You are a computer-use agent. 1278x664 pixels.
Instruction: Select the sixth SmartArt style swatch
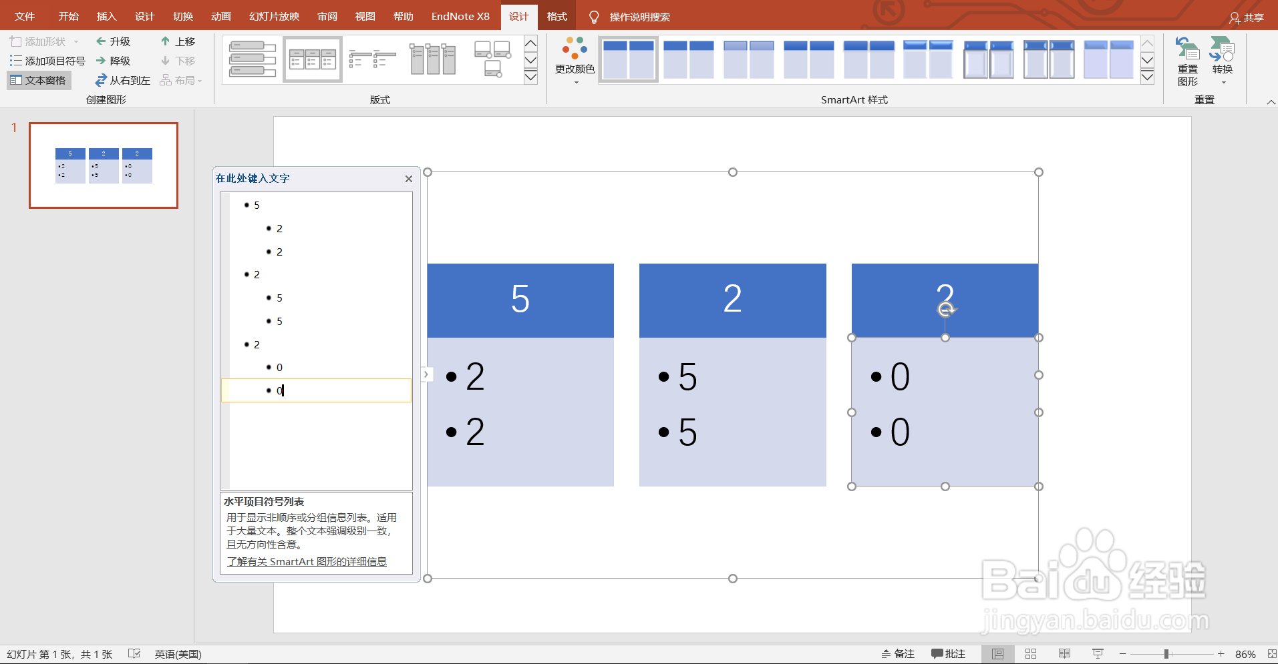(928, 59)
